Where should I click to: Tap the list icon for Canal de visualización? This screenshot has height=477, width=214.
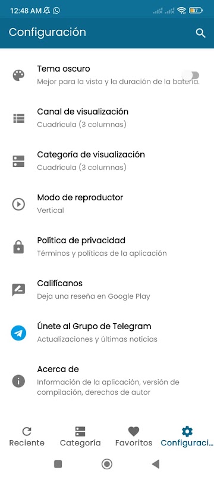point(18,118)
